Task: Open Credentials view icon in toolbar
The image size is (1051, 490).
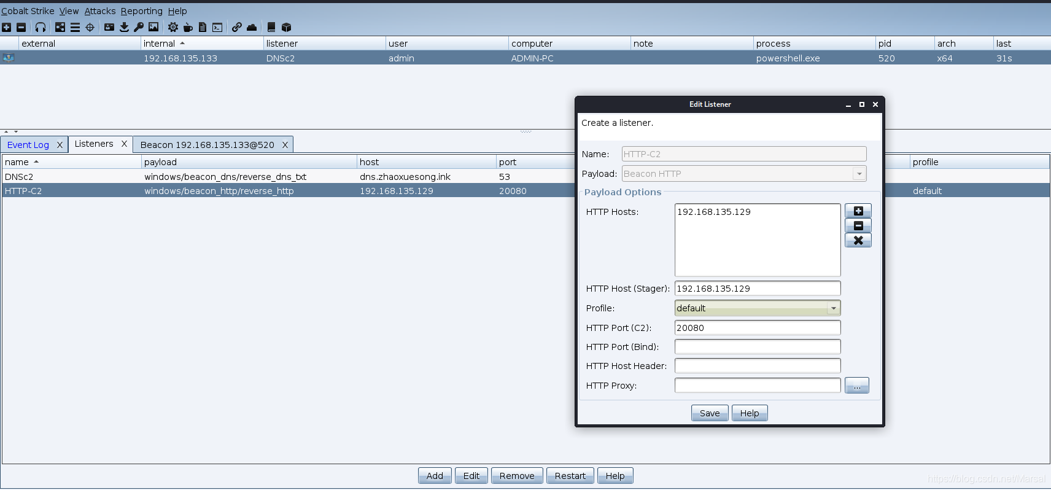Action: click(109, 27)
